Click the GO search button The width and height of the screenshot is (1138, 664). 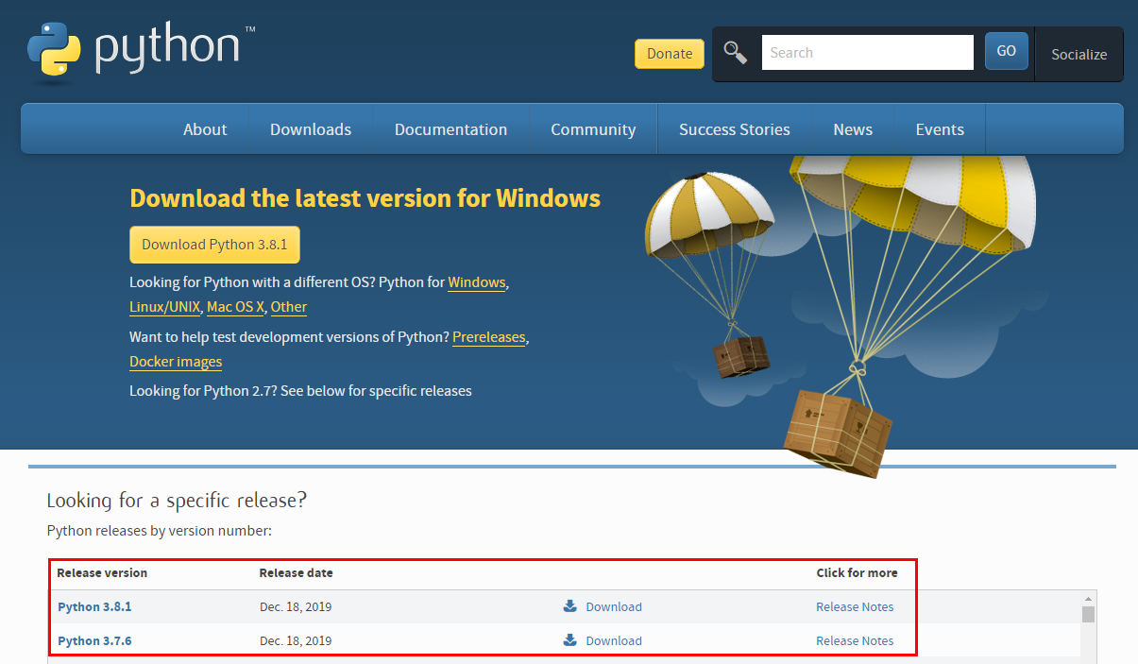(x=1006, y=51)
